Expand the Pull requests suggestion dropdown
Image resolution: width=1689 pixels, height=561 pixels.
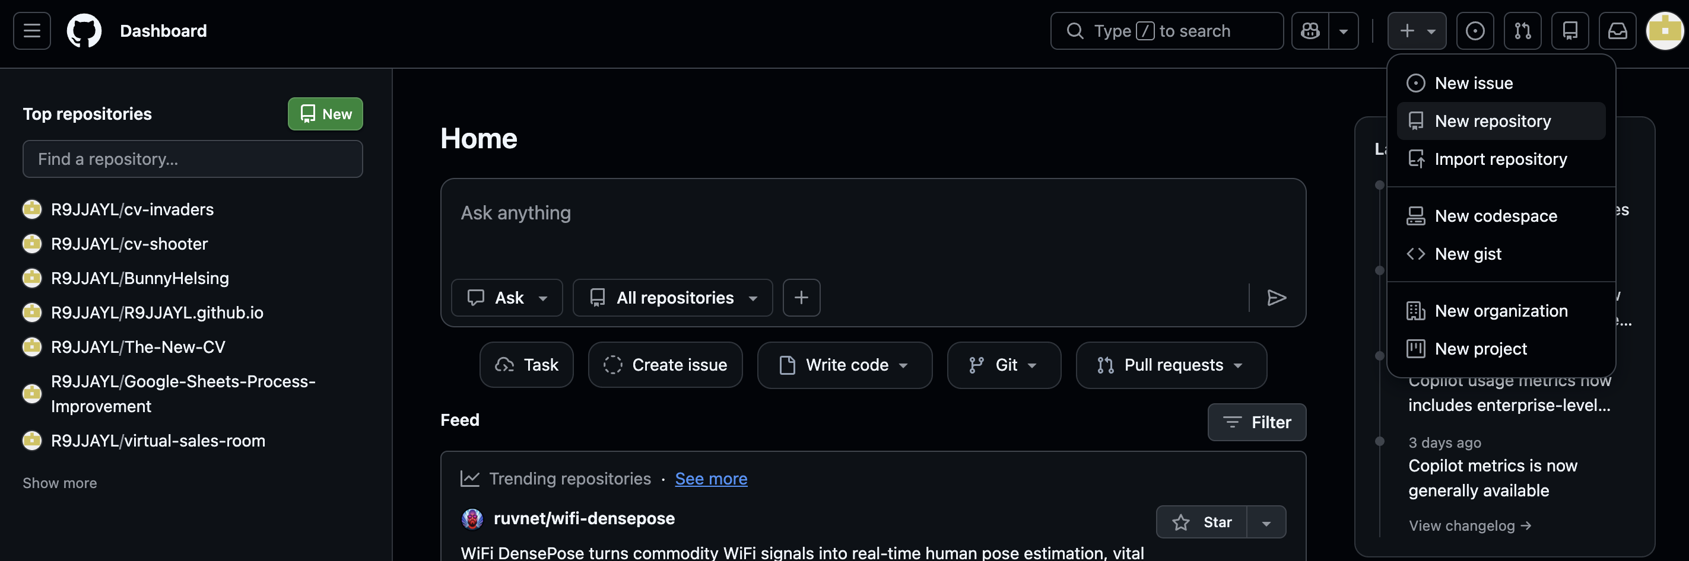(1171, 365)
